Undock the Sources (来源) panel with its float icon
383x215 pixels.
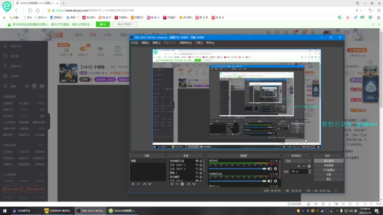click(204, 156)
